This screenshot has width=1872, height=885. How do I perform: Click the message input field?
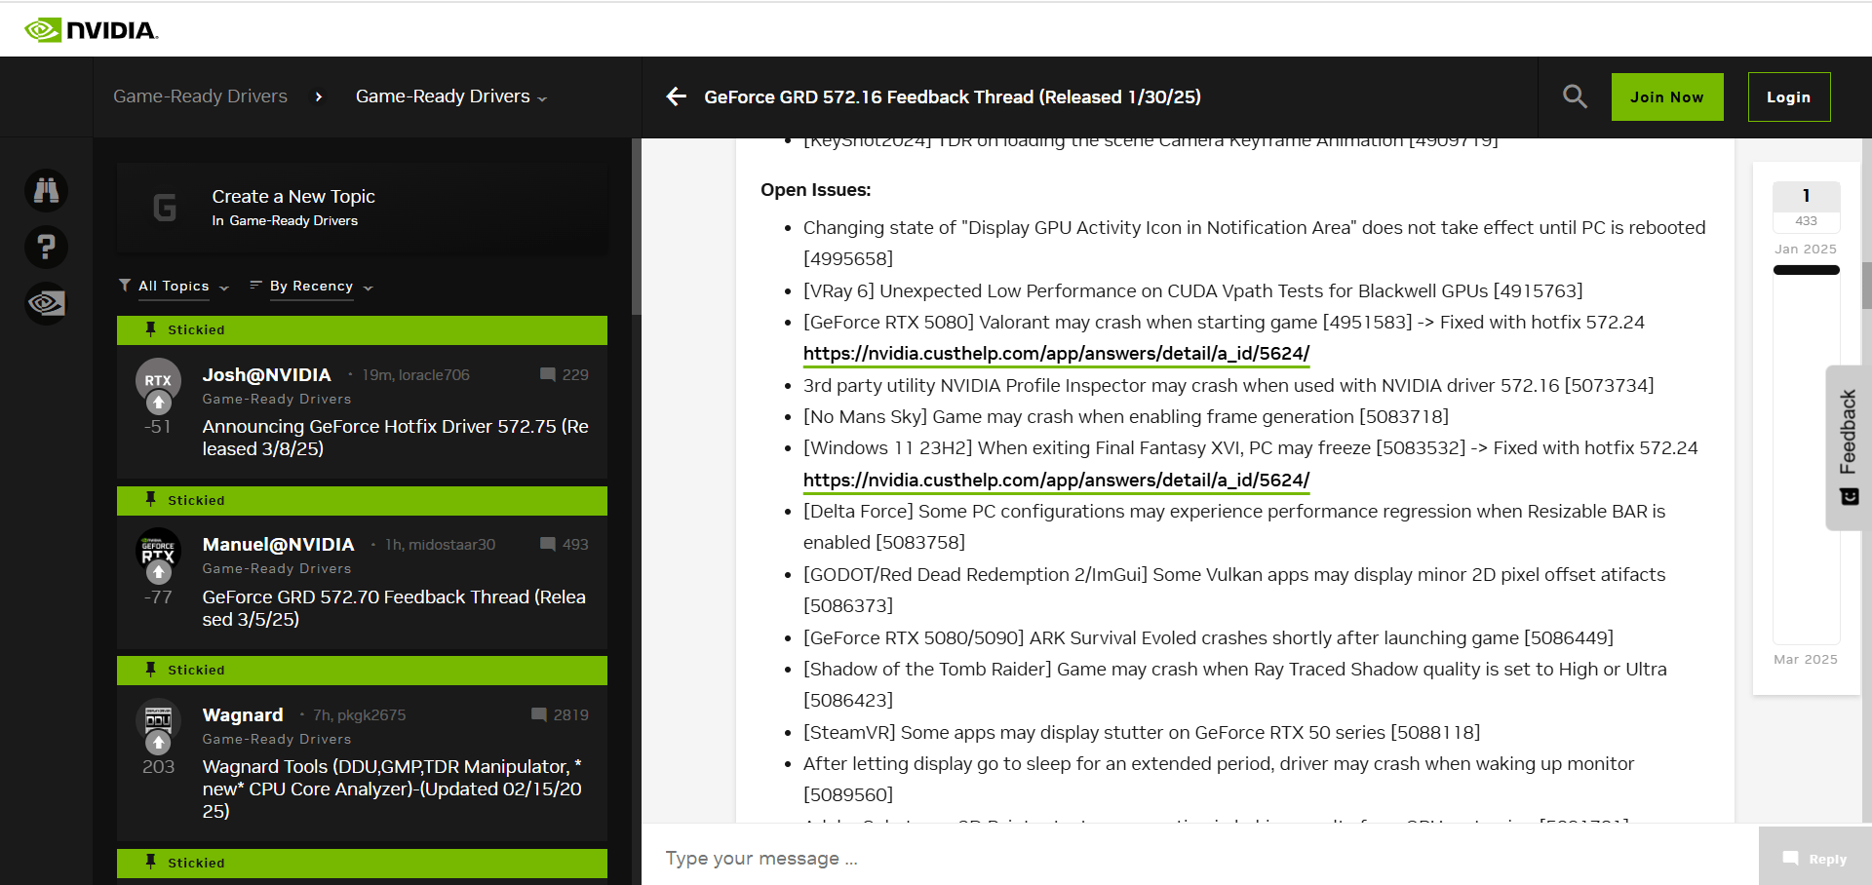pyautogui.click(x=1199, y=858)
